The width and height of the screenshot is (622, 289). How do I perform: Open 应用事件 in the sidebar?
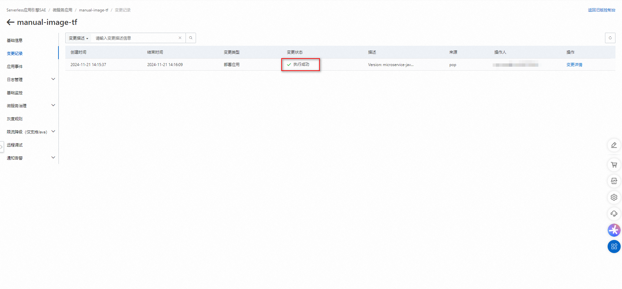[x=15, y=67]
